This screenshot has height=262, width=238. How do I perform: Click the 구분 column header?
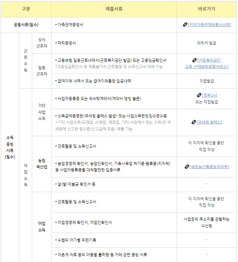coord(26,9)
